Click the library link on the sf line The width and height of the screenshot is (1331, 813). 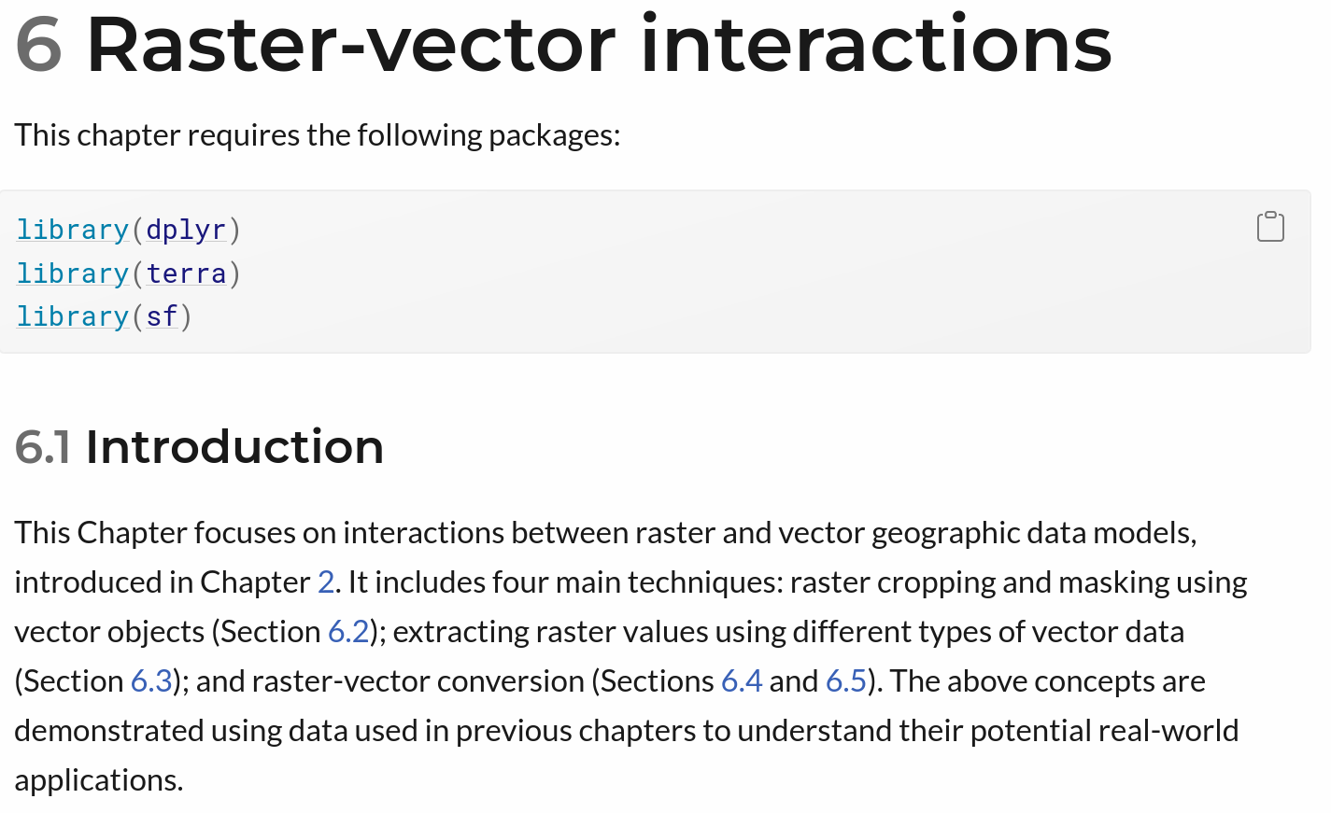tap(73, 316)
